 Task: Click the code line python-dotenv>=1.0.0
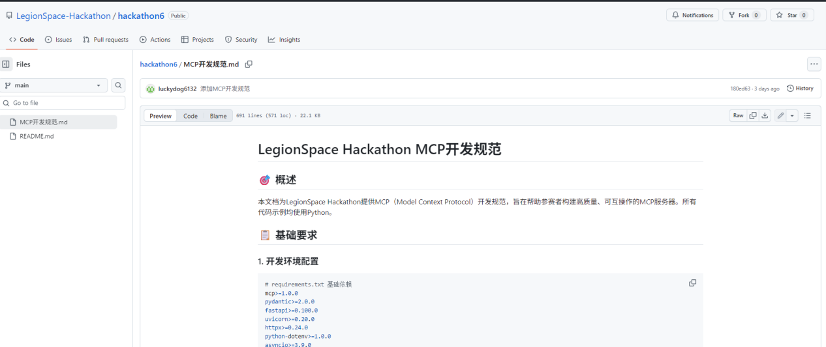coord(298,336)
